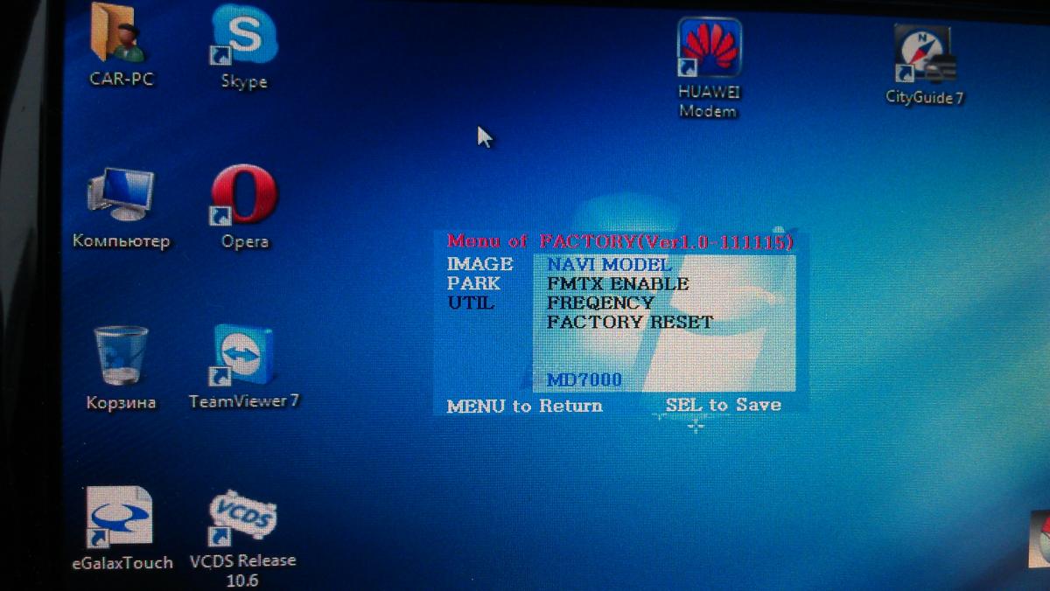Launch the Opera browser shortcut
Image resolution: width=1050 pixels, height=591 pixels.
point(244,197)
